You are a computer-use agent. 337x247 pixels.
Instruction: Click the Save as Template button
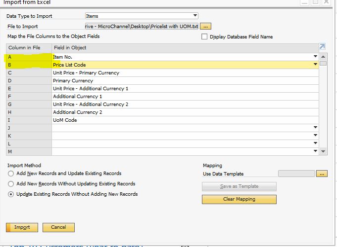point(239,186)
